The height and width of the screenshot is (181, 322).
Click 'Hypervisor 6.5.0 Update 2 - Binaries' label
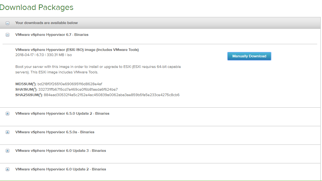click(x=62, y=113)
